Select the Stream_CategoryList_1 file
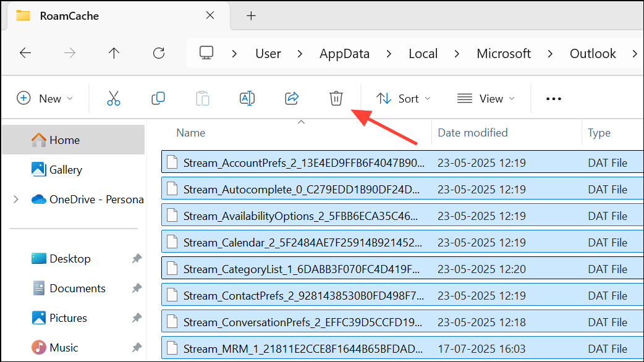This screenshot has height=362, width=644. (x=402, y=269)
